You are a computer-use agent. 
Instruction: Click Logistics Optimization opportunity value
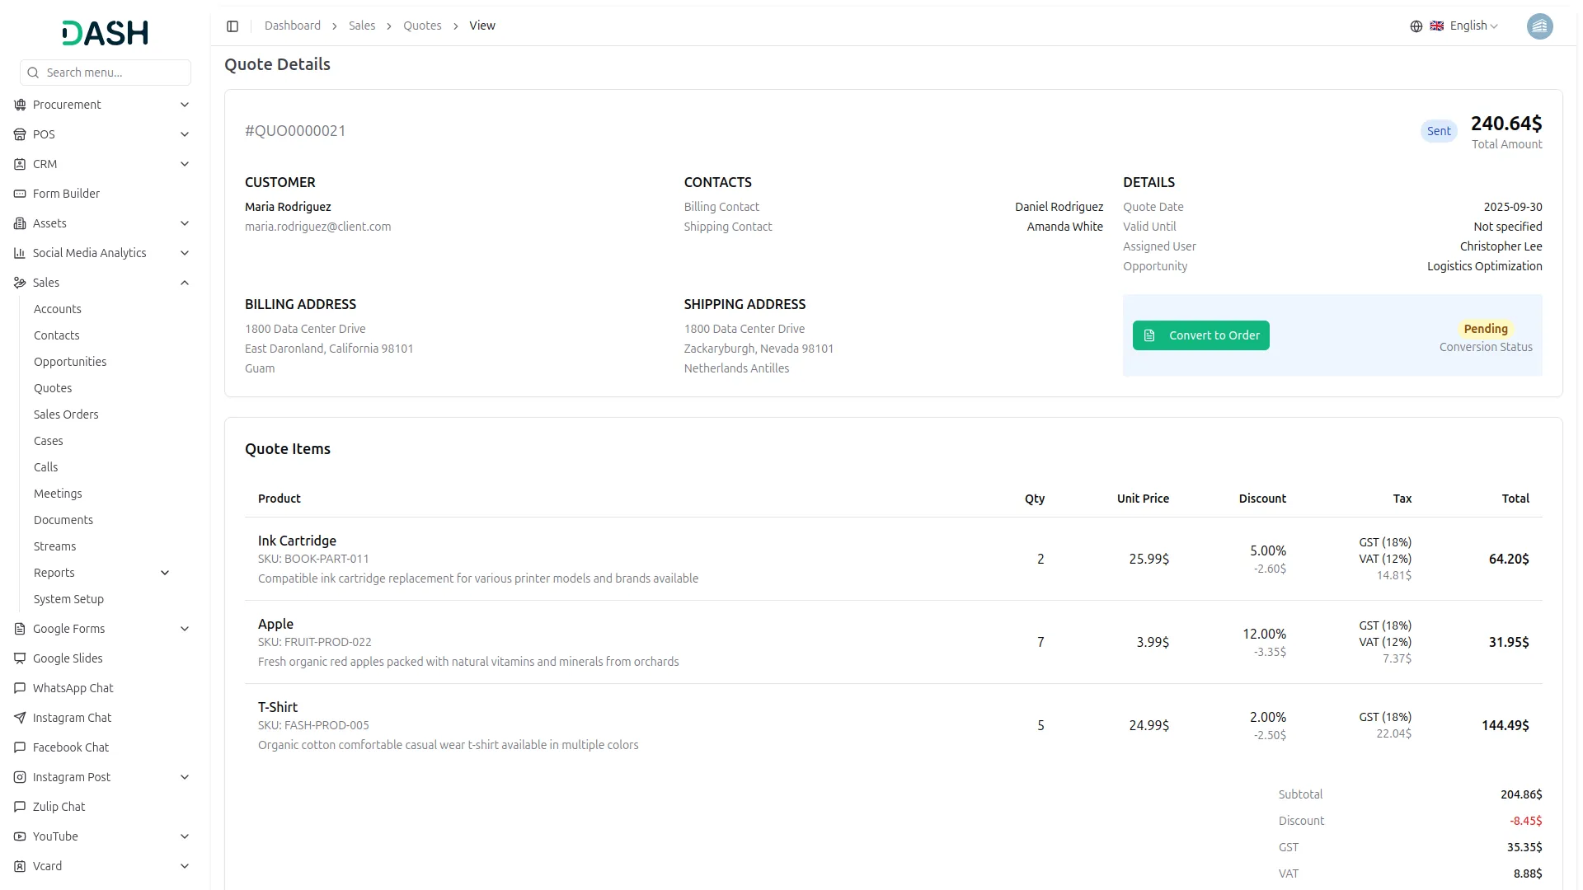[x=1484, y=266]
